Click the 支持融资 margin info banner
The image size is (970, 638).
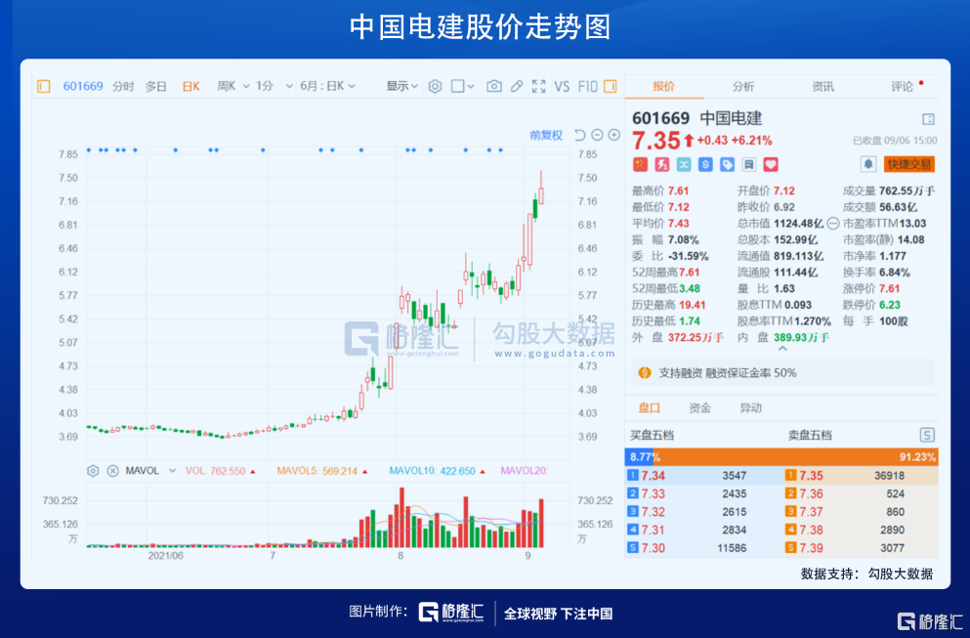pyautogui.click(x=781, y=372)
